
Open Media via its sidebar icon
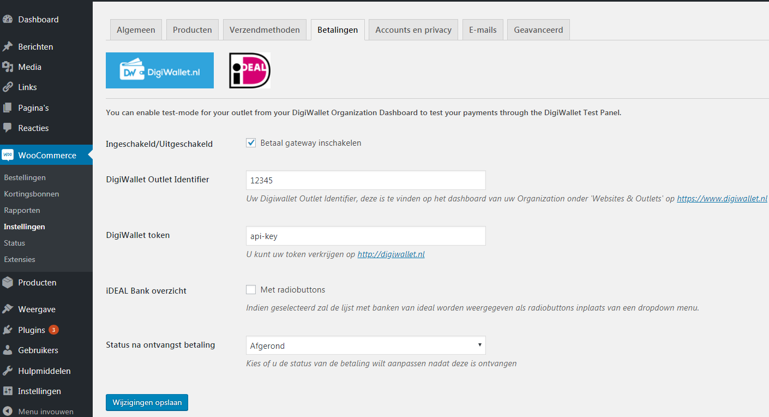pyautogui.click(x=8, y=67)
